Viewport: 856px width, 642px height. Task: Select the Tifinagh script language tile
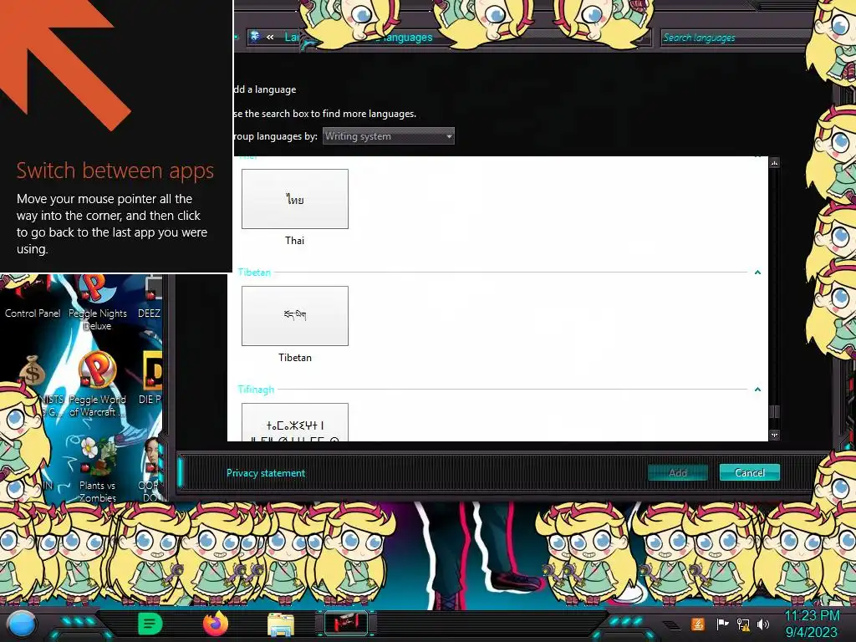(295, 422)
